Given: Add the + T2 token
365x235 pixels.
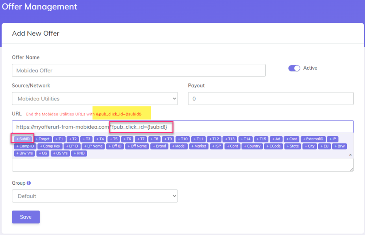Looking at the screenshot, I should click(x=73, y=139).
